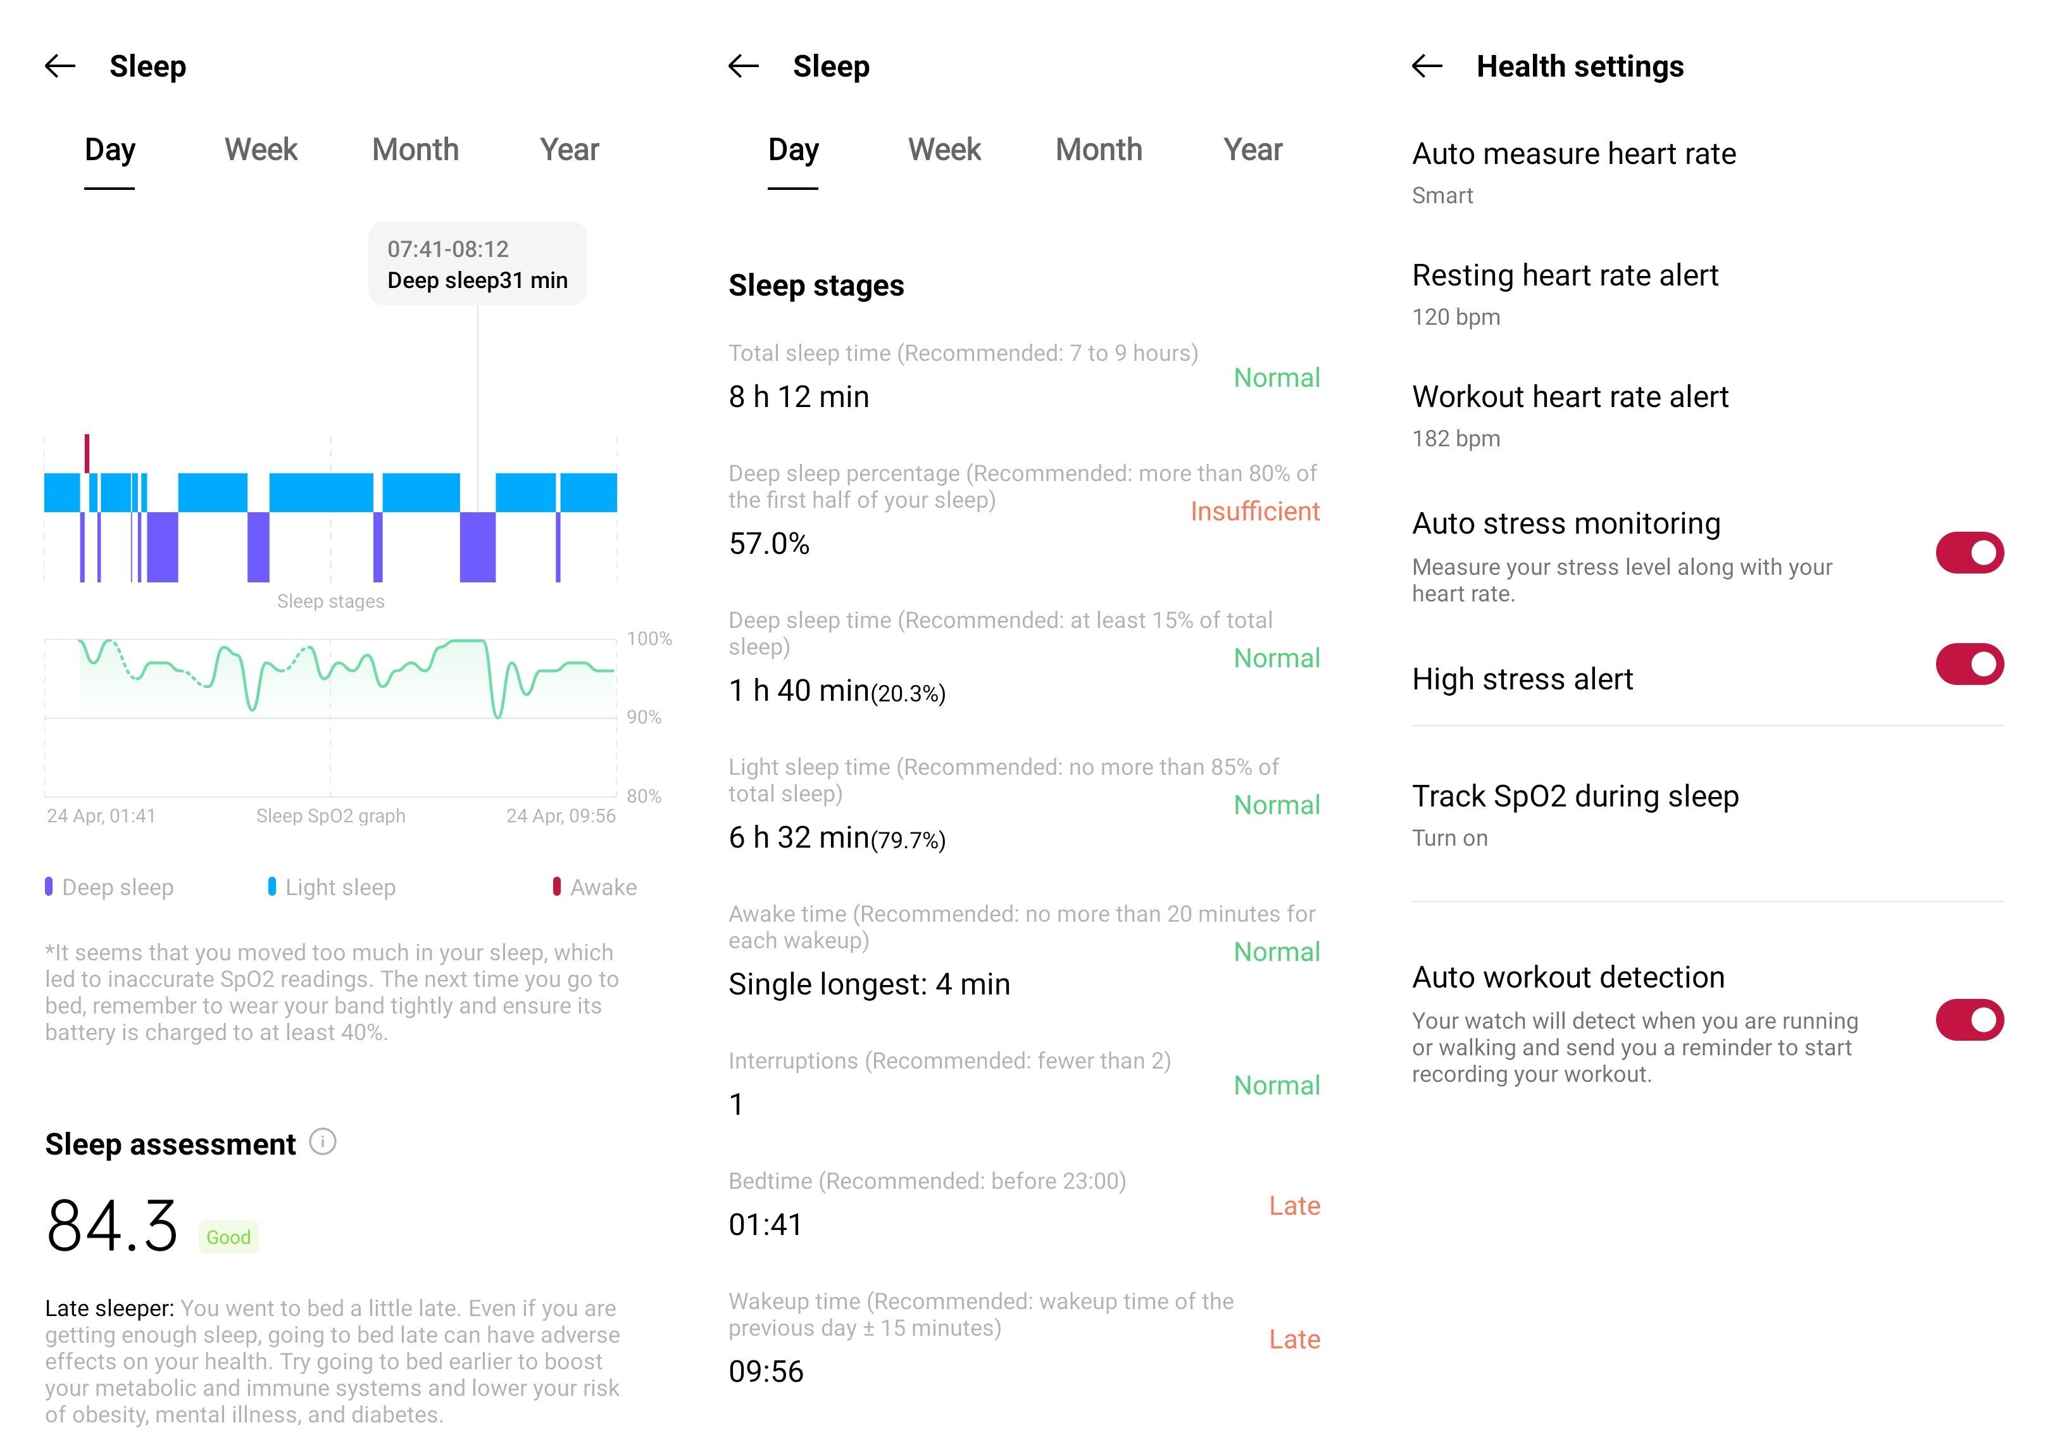
Task: Tap back arrow beside Health settings
Action: tap(1427, 66)
